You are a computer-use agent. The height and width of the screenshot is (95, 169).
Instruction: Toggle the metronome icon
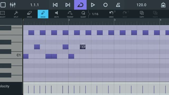[x=118, y=5]
